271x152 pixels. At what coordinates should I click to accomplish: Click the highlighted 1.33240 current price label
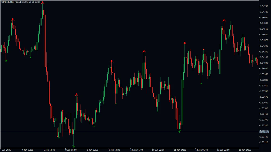[x=264, y=132]
